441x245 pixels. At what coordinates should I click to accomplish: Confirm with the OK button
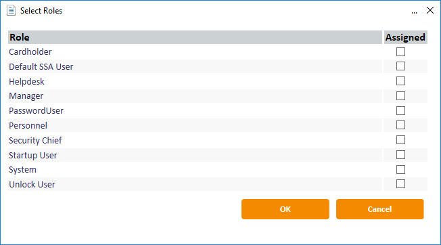tap(285, 209)
